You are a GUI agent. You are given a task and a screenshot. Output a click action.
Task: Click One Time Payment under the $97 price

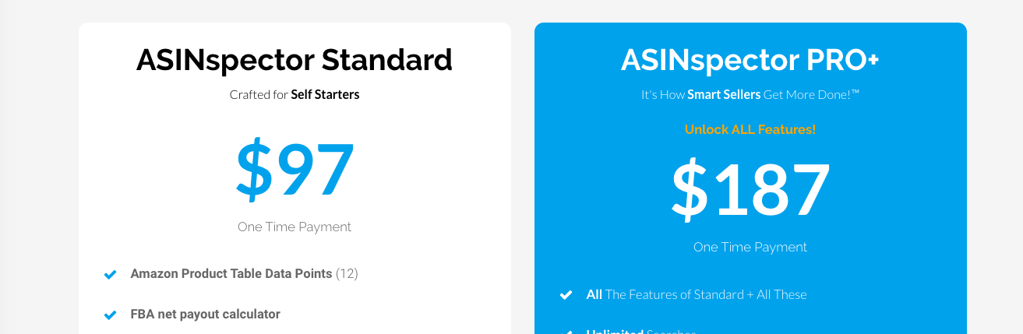295,227
